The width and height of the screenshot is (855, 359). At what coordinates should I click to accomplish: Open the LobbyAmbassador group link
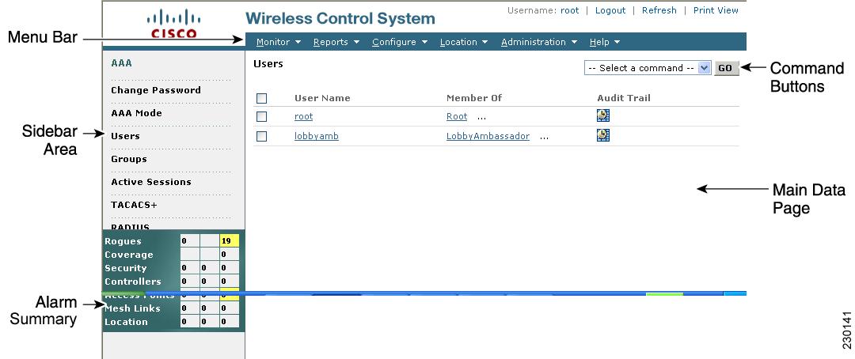[x=488, y=136]
